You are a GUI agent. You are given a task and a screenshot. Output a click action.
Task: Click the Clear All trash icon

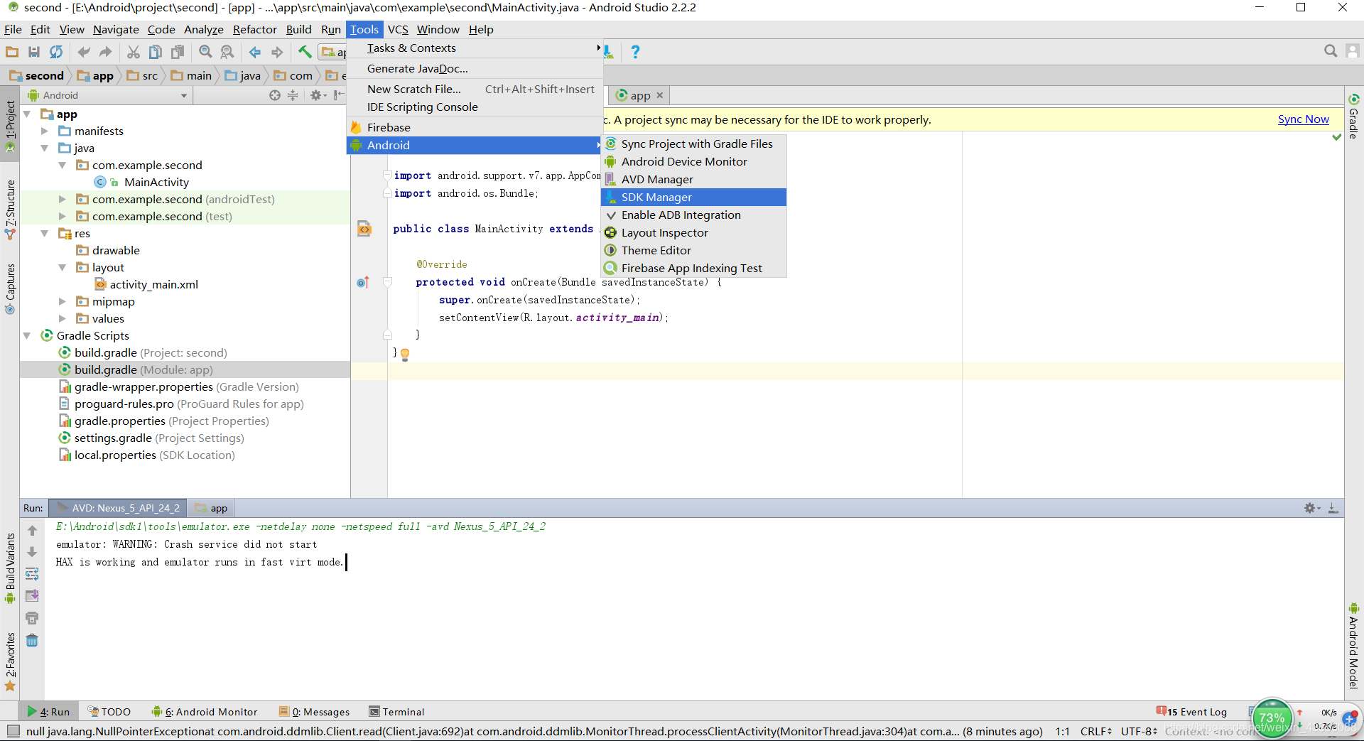(32, 641)
